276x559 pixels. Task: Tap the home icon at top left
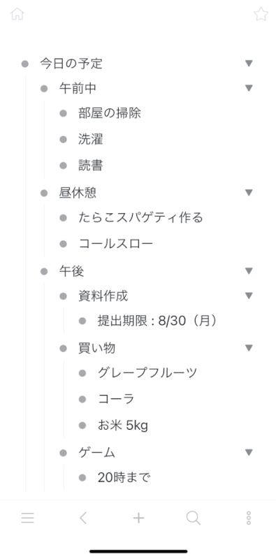pyautogui.click(x=17, y=14)
